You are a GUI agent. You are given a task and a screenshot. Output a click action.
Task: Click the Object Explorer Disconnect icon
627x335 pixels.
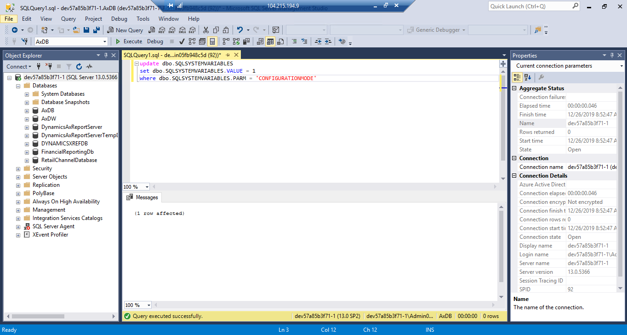pos(49,66)
